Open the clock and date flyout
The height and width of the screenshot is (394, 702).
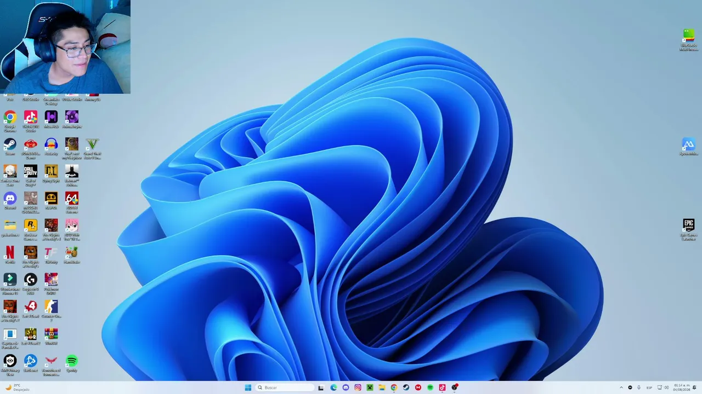click(x=682, y=387)
